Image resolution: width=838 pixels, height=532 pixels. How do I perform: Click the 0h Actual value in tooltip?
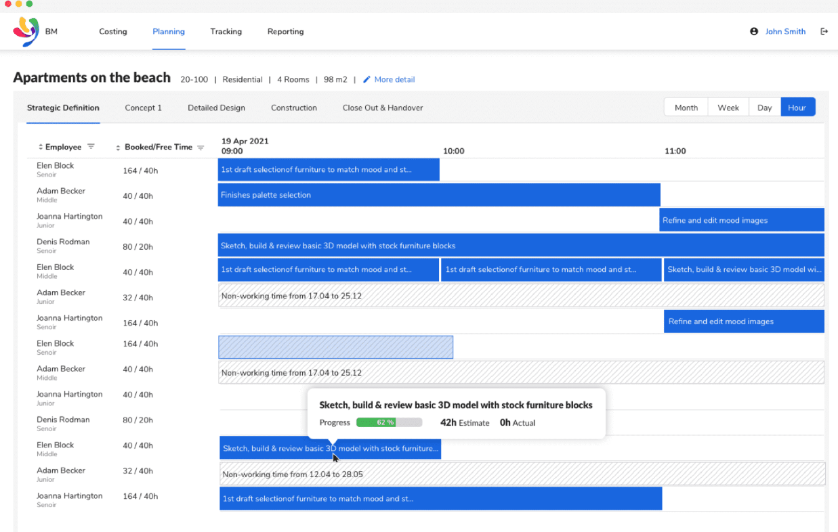point(518,422)
